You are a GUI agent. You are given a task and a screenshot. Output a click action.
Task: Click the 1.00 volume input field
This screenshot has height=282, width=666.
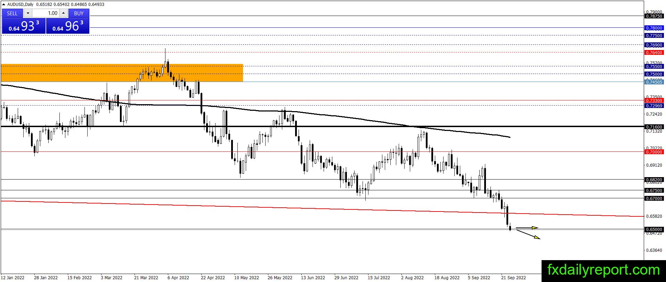[46, 13]
